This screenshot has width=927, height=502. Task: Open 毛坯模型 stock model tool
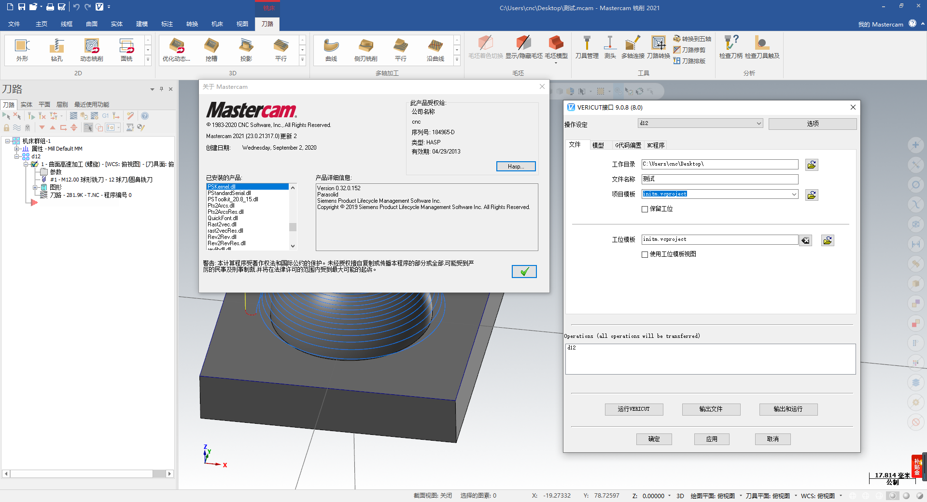coord(556,48)
